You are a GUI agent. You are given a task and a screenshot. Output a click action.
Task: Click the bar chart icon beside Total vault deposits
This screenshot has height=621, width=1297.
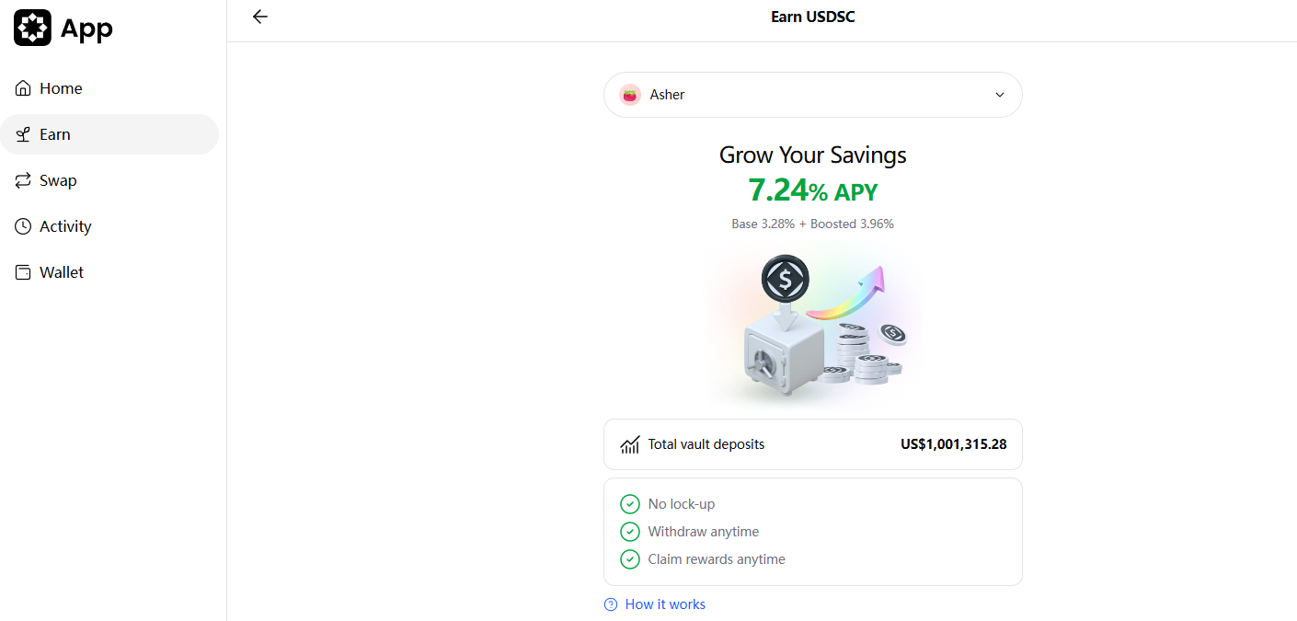629,444
